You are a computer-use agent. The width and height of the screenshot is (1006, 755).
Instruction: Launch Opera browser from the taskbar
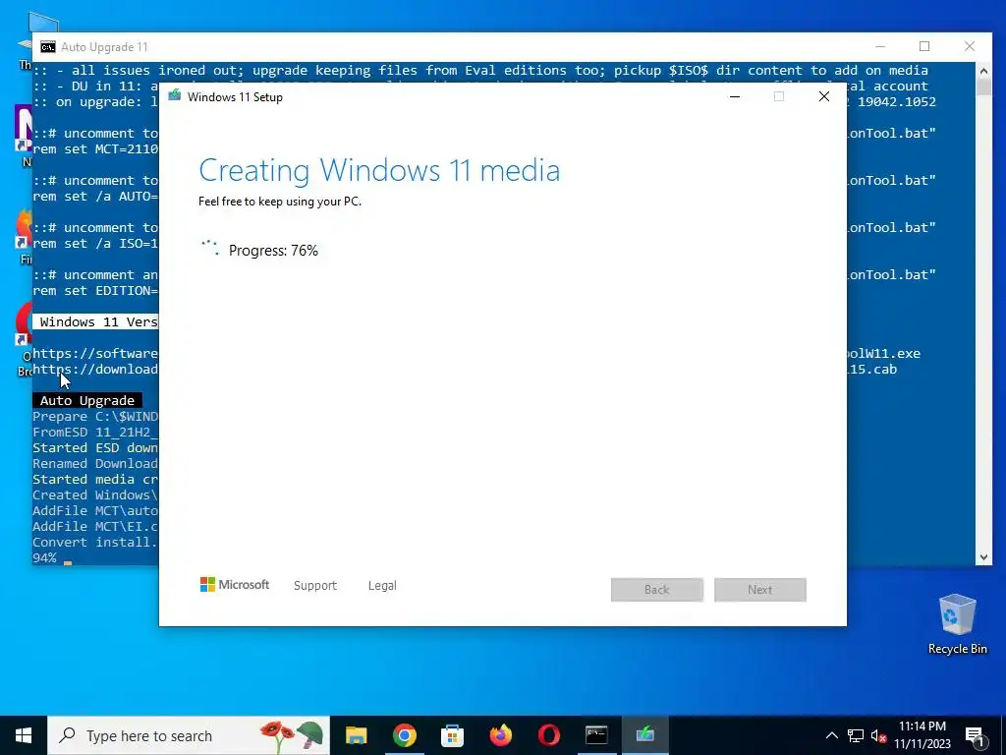[548, 735]
